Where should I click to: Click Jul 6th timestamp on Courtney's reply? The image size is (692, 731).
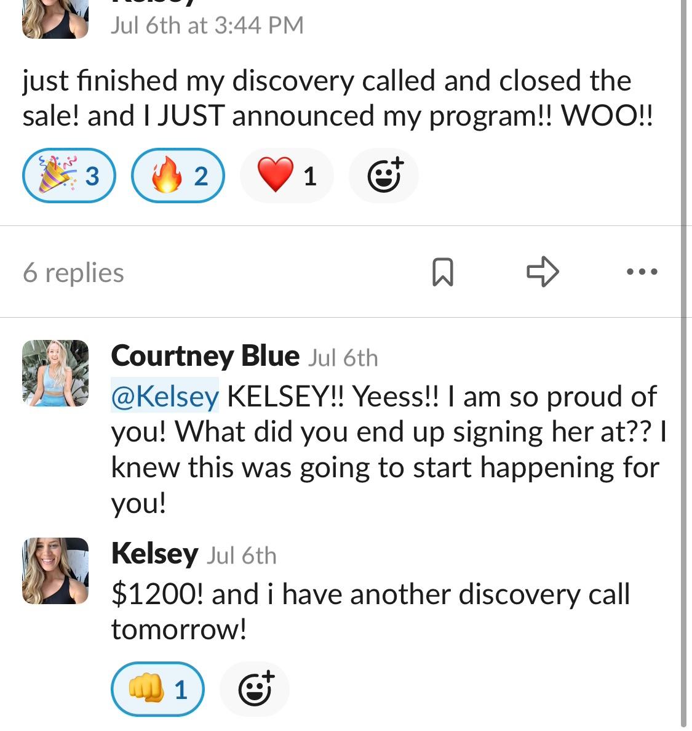[x=343, y=358]
